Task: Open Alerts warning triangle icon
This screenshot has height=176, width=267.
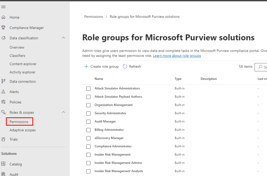Action: click(3, 92)
